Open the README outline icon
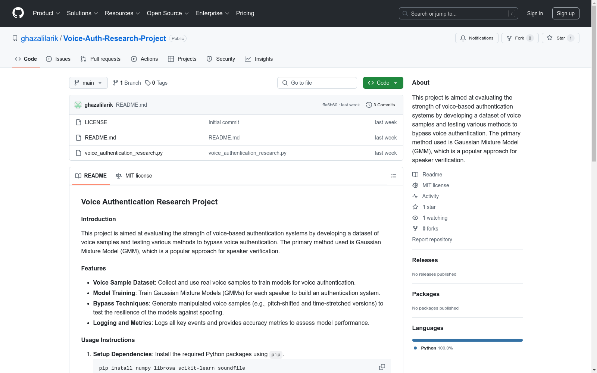597x373 pixels. (x=394, y=176)
